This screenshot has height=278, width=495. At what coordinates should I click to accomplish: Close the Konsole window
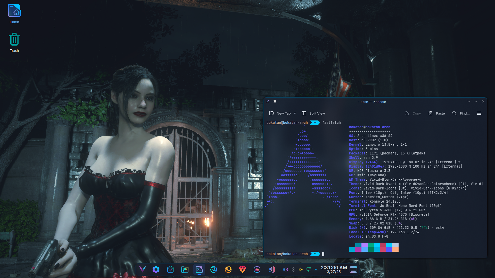(x=483, y=101)
